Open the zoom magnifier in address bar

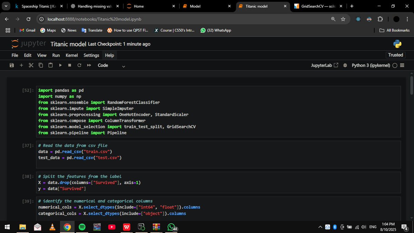(333, 19)
